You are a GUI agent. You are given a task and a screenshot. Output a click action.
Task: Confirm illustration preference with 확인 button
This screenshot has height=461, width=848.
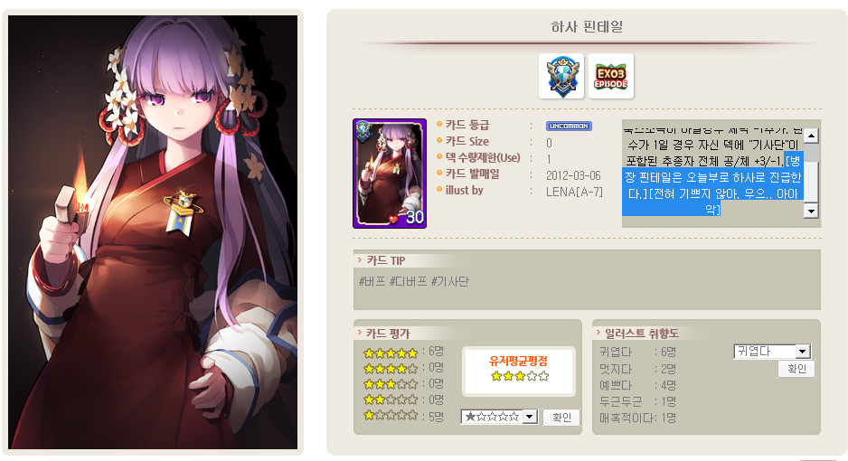click(x=796, y=369)
